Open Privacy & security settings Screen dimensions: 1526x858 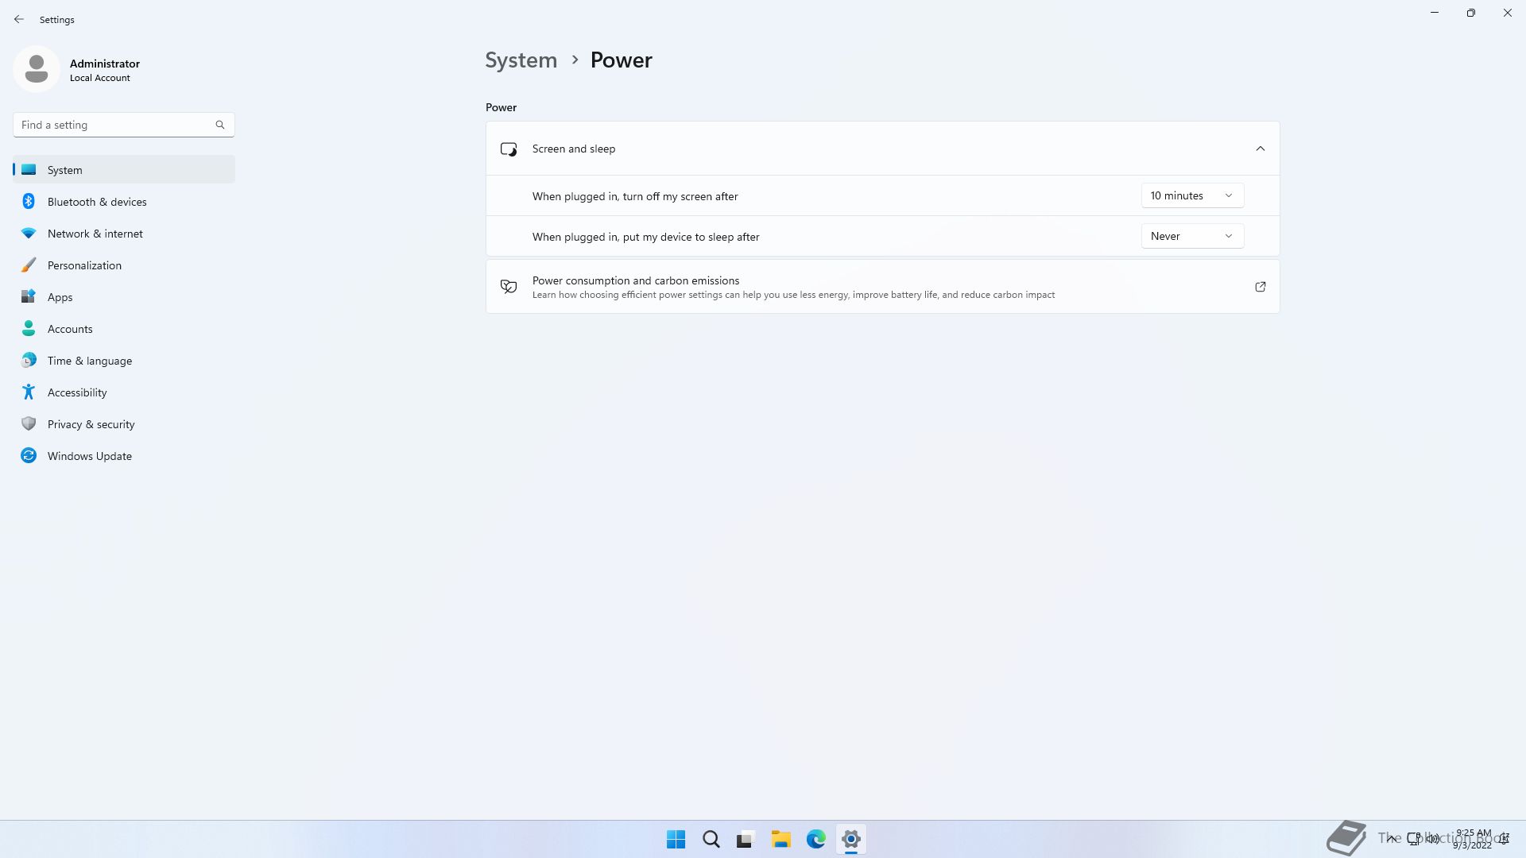91,424
